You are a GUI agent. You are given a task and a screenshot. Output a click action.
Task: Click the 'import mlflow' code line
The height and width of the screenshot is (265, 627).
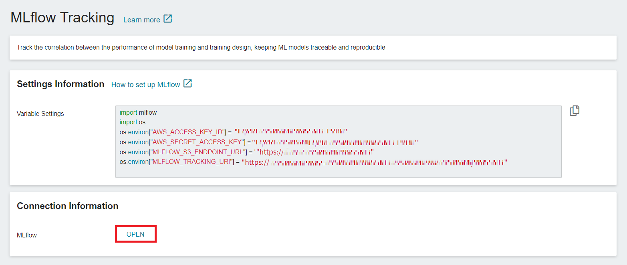pyautogui.click(x=138, y=113)
